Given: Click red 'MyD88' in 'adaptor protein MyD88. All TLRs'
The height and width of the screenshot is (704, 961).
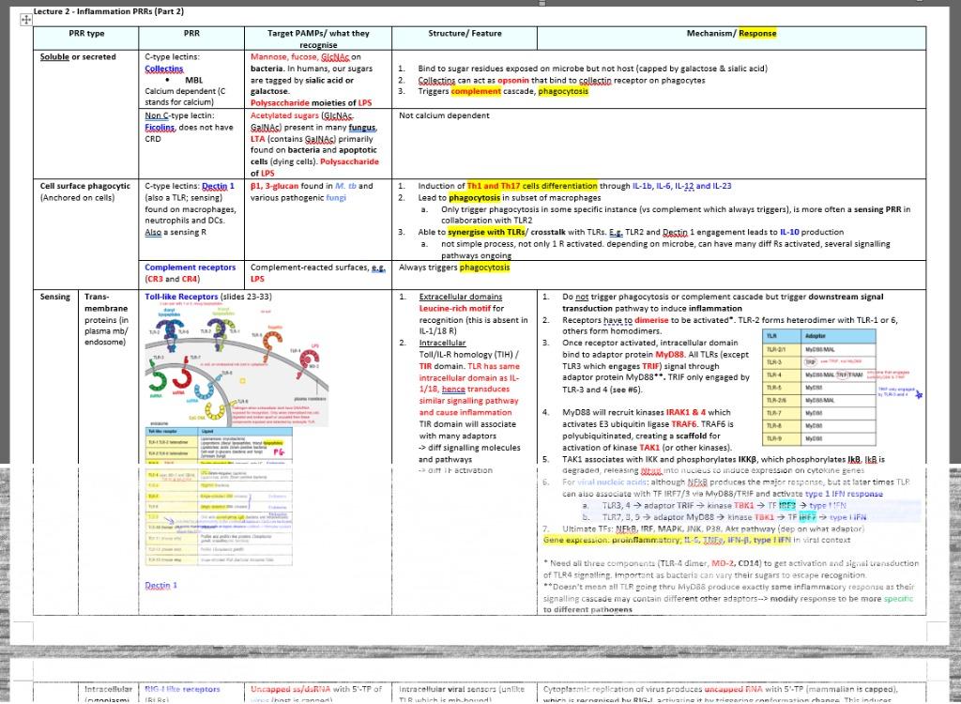Looking at the screenshot, I should click(x=670, y=355).
